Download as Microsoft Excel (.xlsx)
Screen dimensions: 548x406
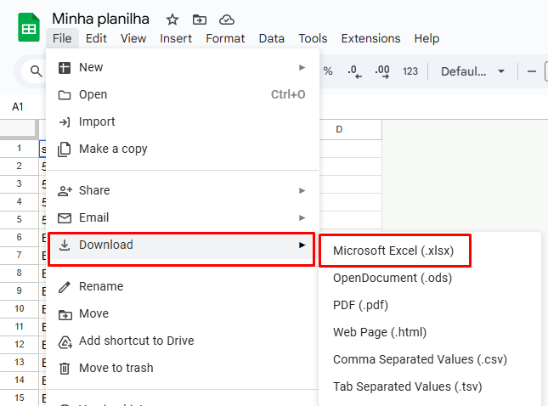[430, 251]
